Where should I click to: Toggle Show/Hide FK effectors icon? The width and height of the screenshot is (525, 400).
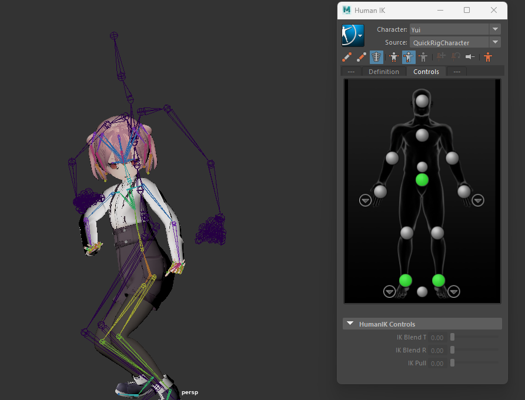(362, 57)
